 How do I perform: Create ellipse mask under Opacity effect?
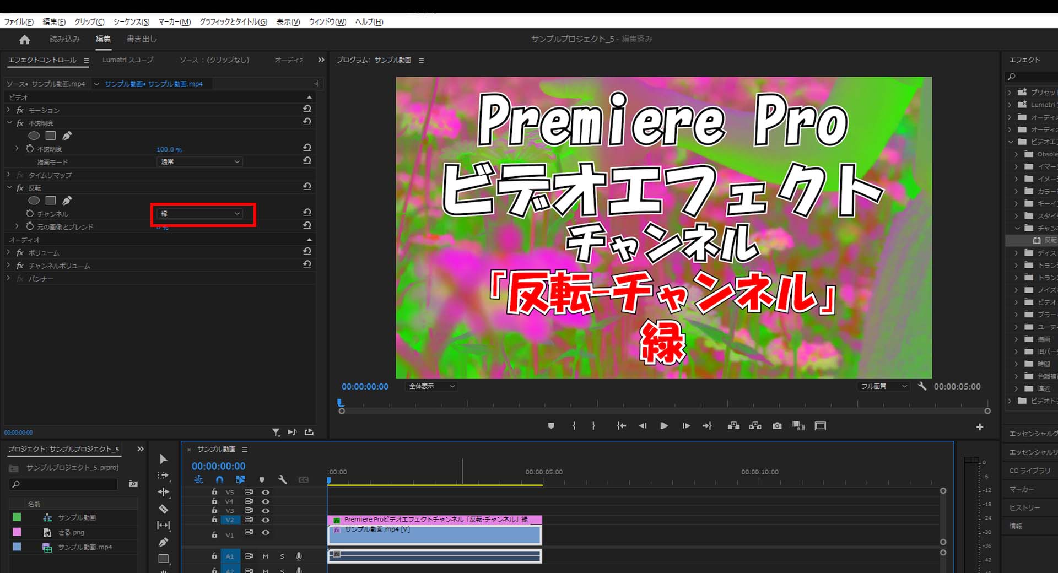34,136
